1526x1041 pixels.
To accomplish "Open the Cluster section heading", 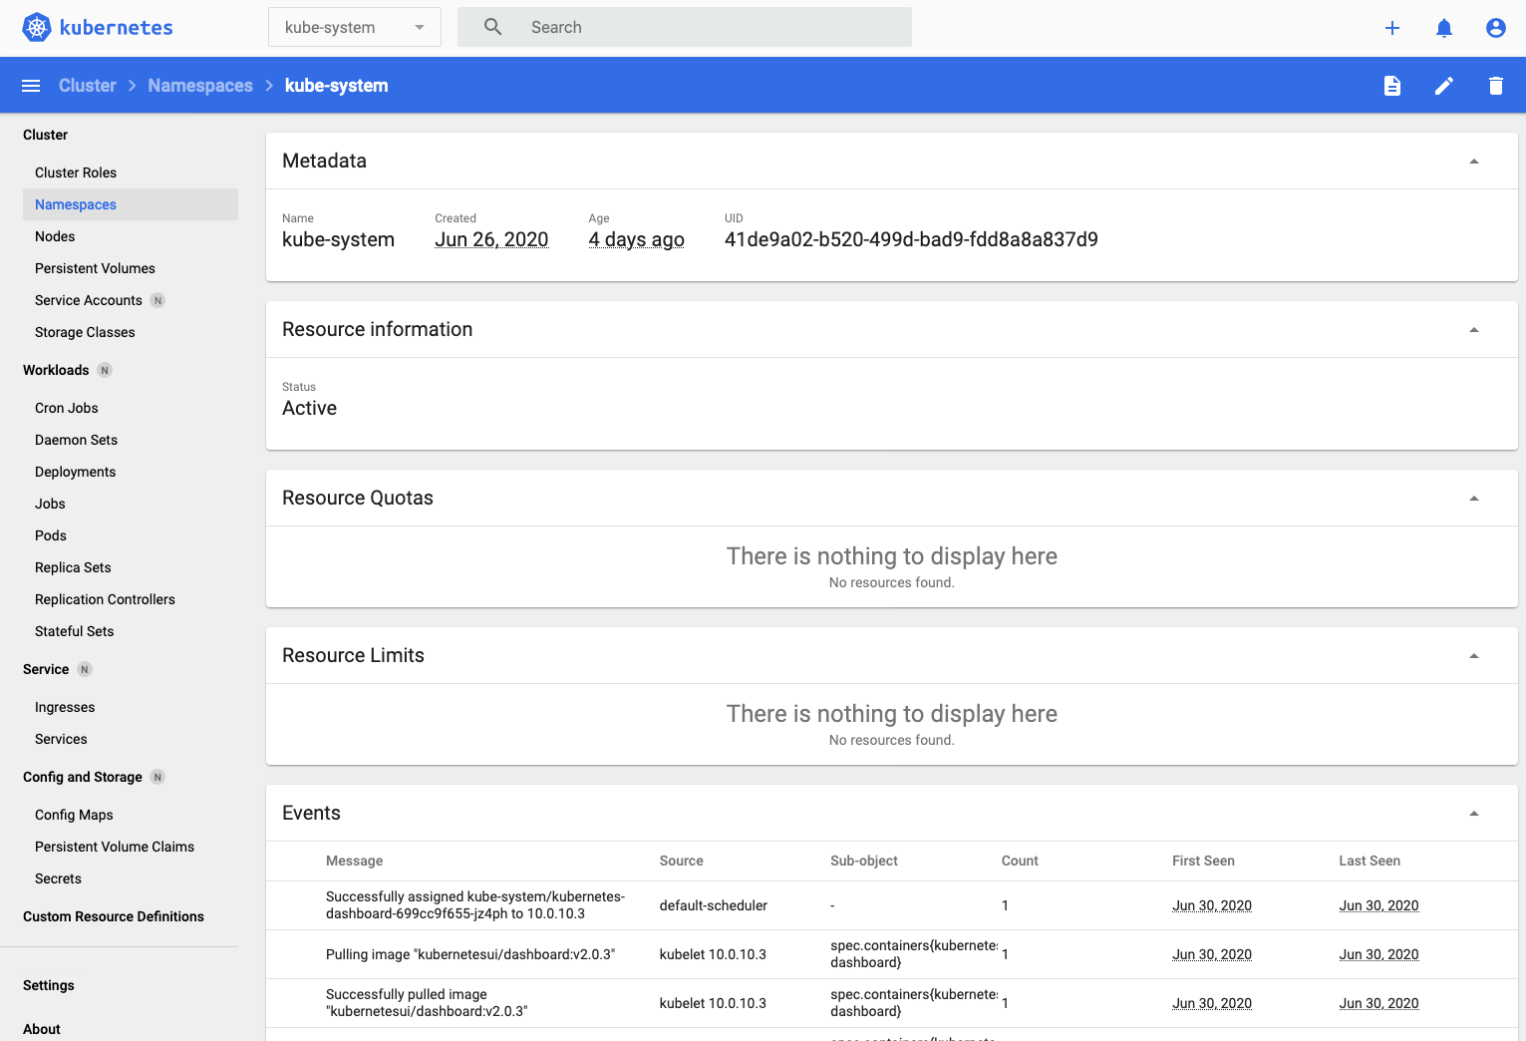I will point(46,135).
